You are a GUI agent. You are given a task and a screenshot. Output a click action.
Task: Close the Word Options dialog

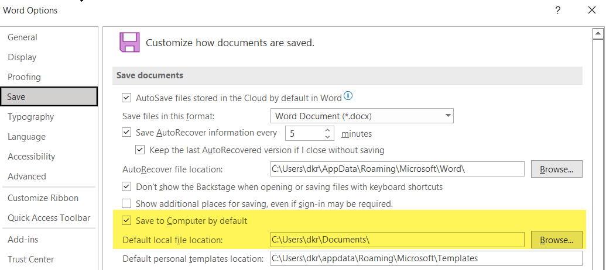pos(592,11)
